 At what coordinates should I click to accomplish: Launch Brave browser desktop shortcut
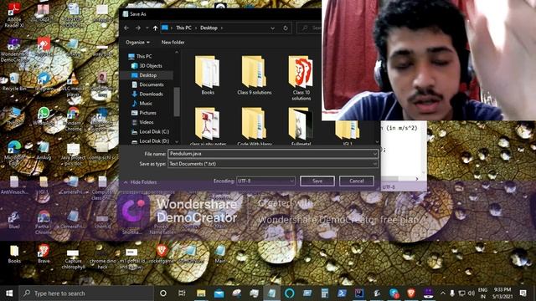click(x=44, y=254)
